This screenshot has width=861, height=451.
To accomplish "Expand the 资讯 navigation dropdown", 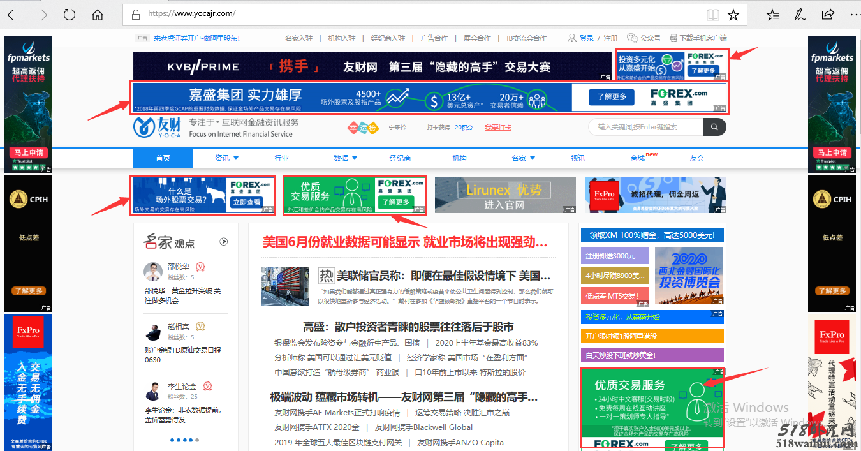I will coord(226,158).
